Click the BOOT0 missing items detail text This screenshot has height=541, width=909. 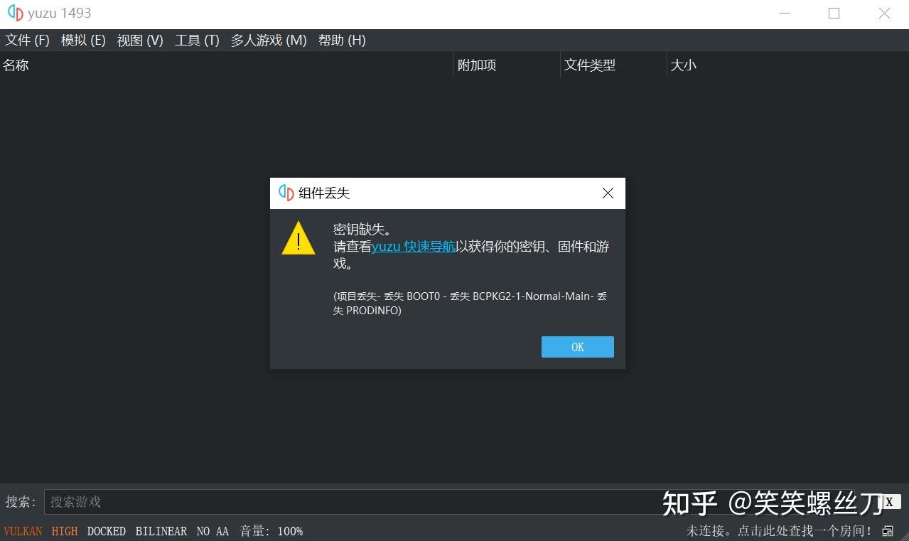coord(470,304)
